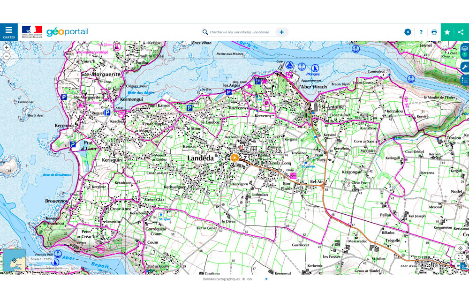
Task: Click the parking symbol under Ker ar Guevel
Action: click(x=189, y=108)
